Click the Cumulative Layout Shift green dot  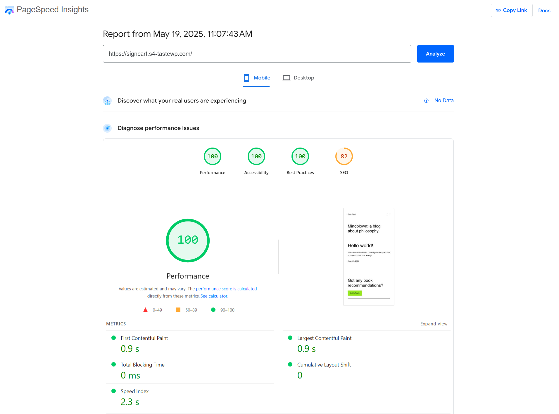290,364
